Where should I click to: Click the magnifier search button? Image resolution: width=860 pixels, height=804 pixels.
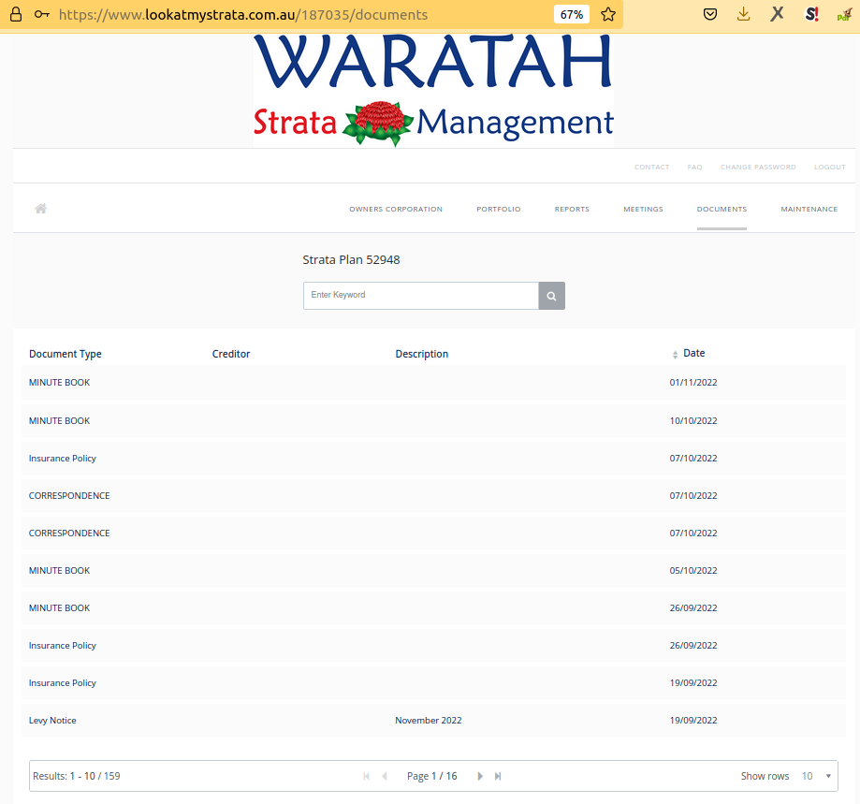[x=552, y=296]
